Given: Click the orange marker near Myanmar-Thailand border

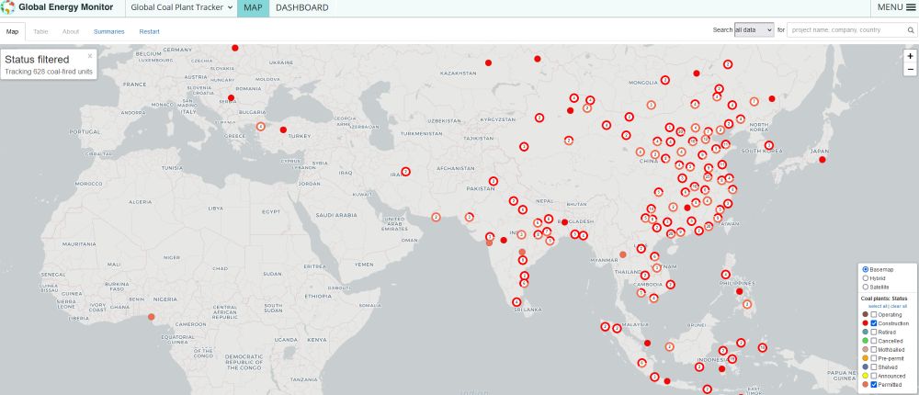Looking at the screenshot, I should [x=623, y=254].
